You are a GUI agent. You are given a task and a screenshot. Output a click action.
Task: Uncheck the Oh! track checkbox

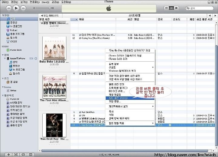pyautogui.click(x=80, y=115)
